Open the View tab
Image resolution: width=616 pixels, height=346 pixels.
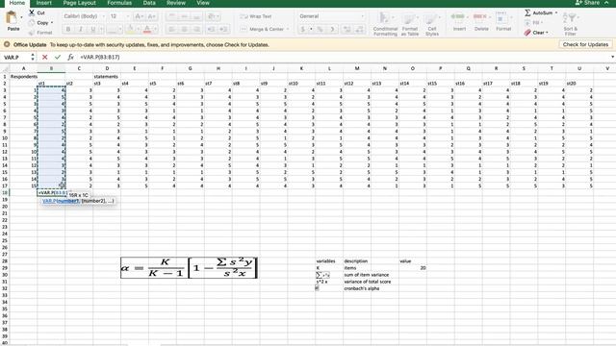pyautogui.click(x=203, y=3)
